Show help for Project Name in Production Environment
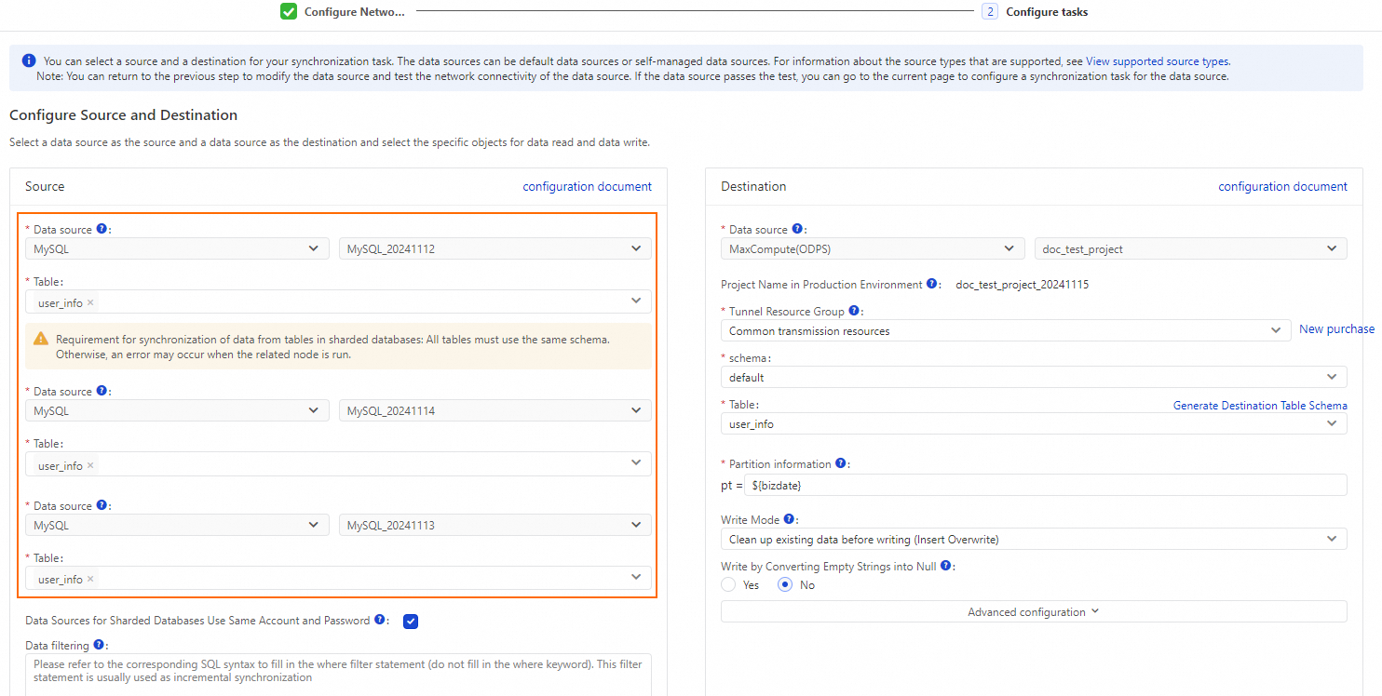 931,284
